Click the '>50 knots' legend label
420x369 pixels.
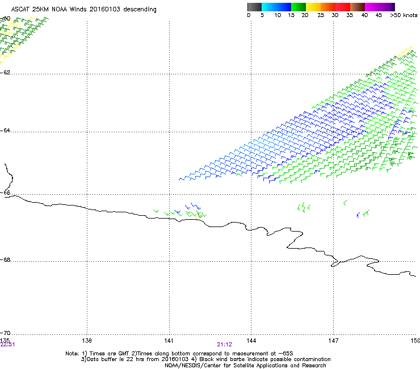pos(404,15)
